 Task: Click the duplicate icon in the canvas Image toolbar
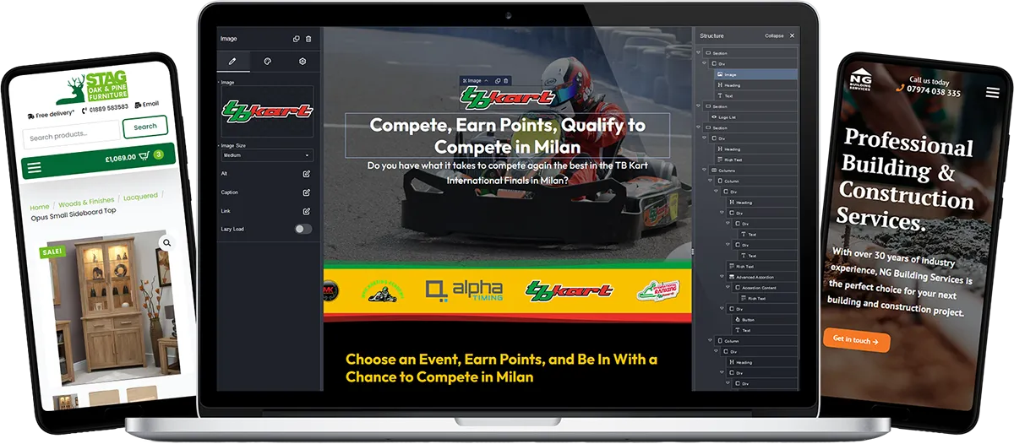click(498, 81)
